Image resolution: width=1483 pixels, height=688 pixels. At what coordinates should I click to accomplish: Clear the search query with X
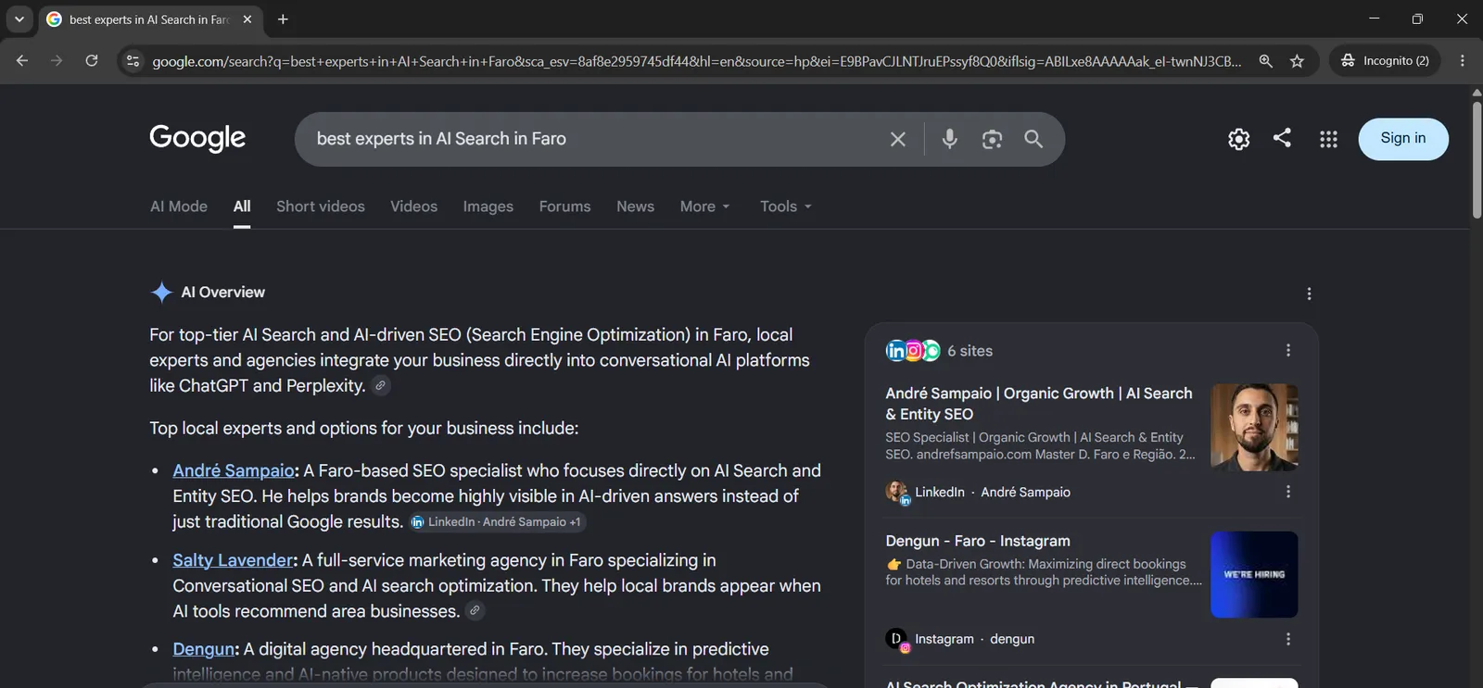[x=898, y=139]
